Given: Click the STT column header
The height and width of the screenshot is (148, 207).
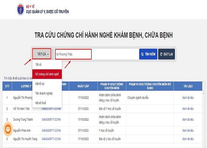Looking at the screenshot, I should pyautogui.click(x=7, y=86).
